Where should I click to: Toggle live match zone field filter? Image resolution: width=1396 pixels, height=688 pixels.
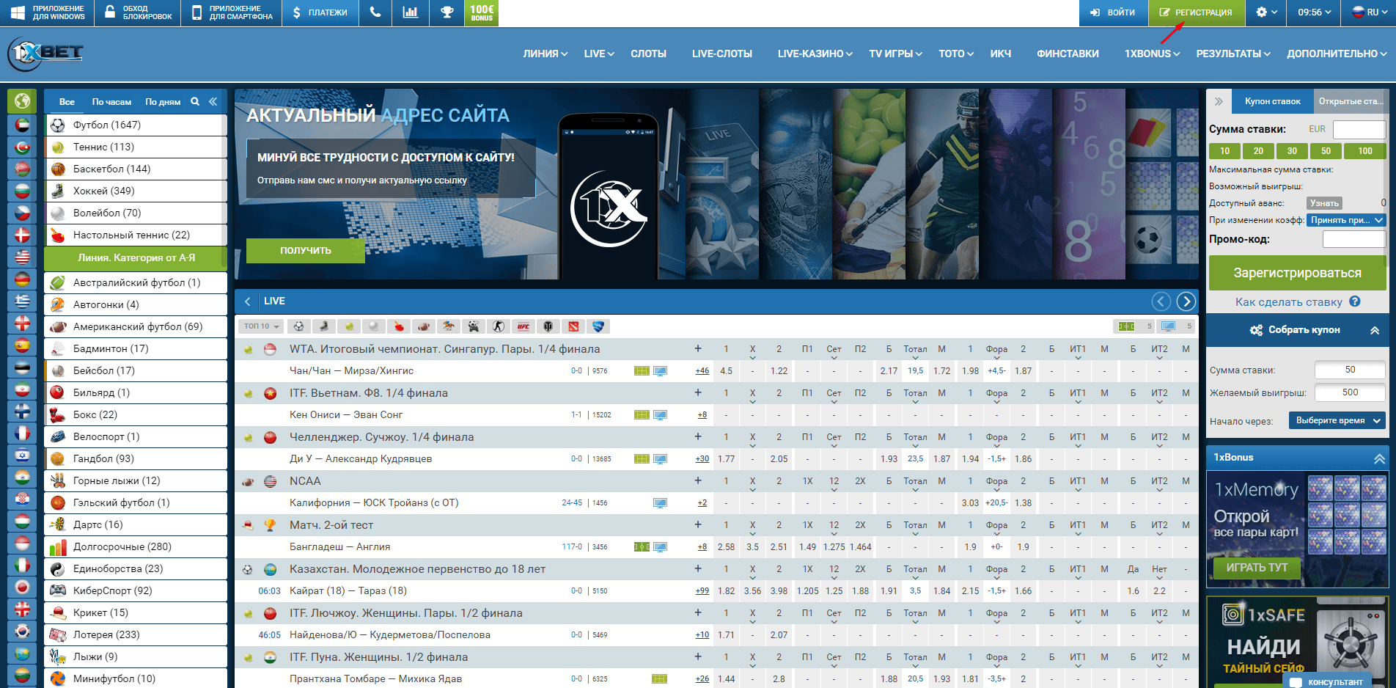[1126, 326]
